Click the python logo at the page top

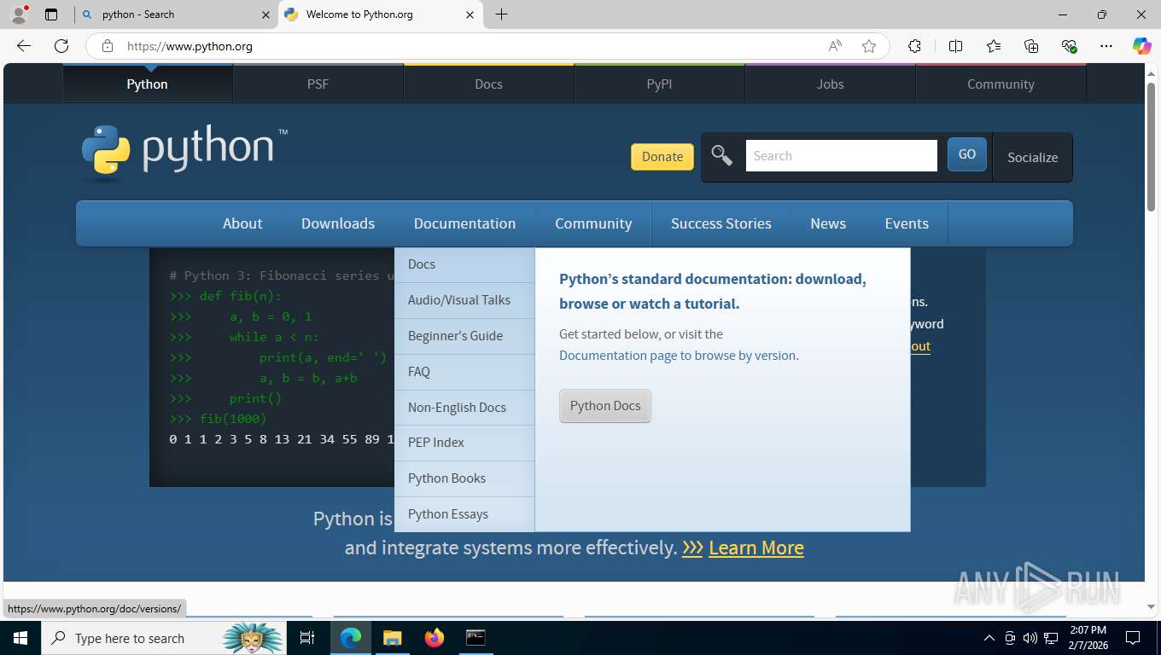pos(184,152)
